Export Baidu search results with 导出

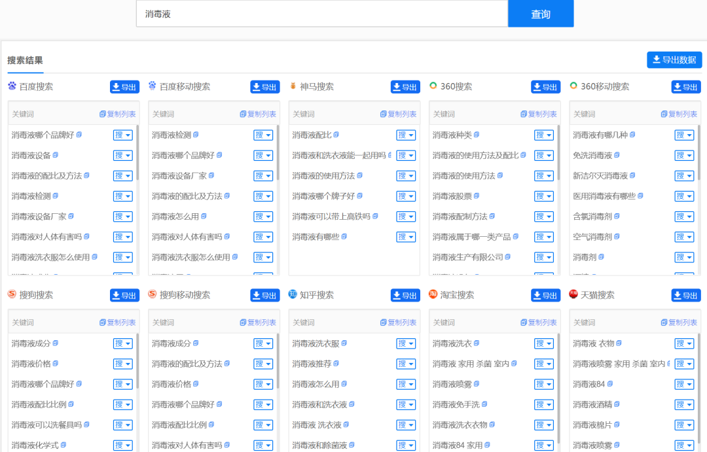(124, 87)
